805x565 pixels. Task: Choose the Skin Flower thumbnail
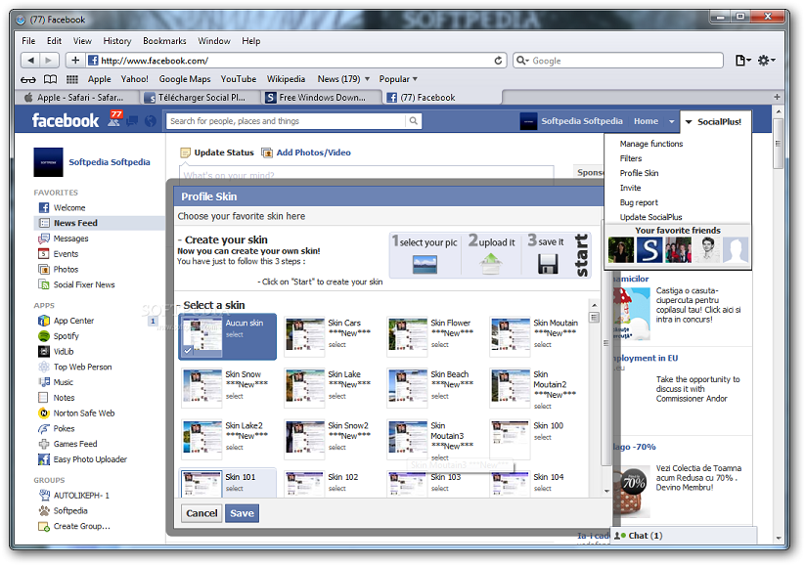click(407, 335)
